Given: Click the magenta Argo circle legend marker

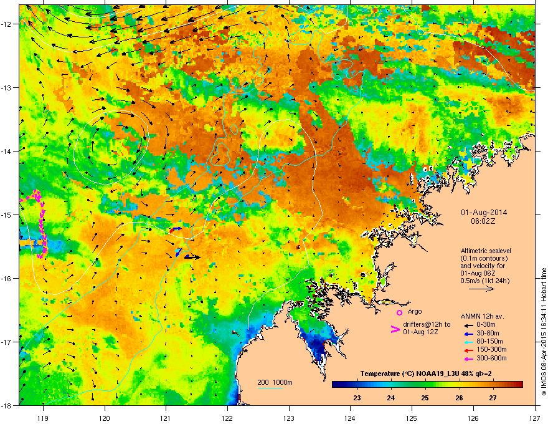Looking at the screenshot, I should [399, 312].
